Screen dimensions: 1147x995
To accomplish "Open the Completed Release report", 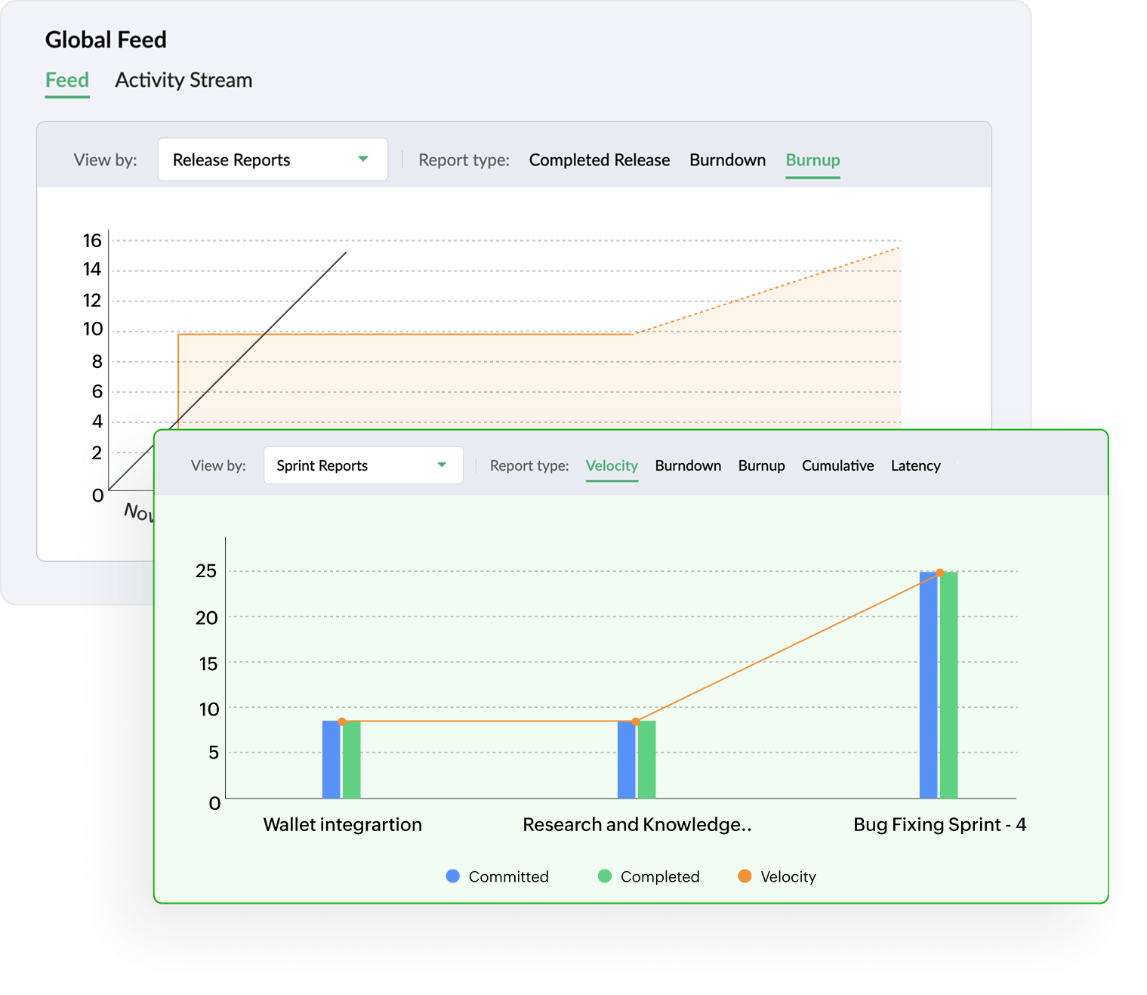I will point(599,159).
